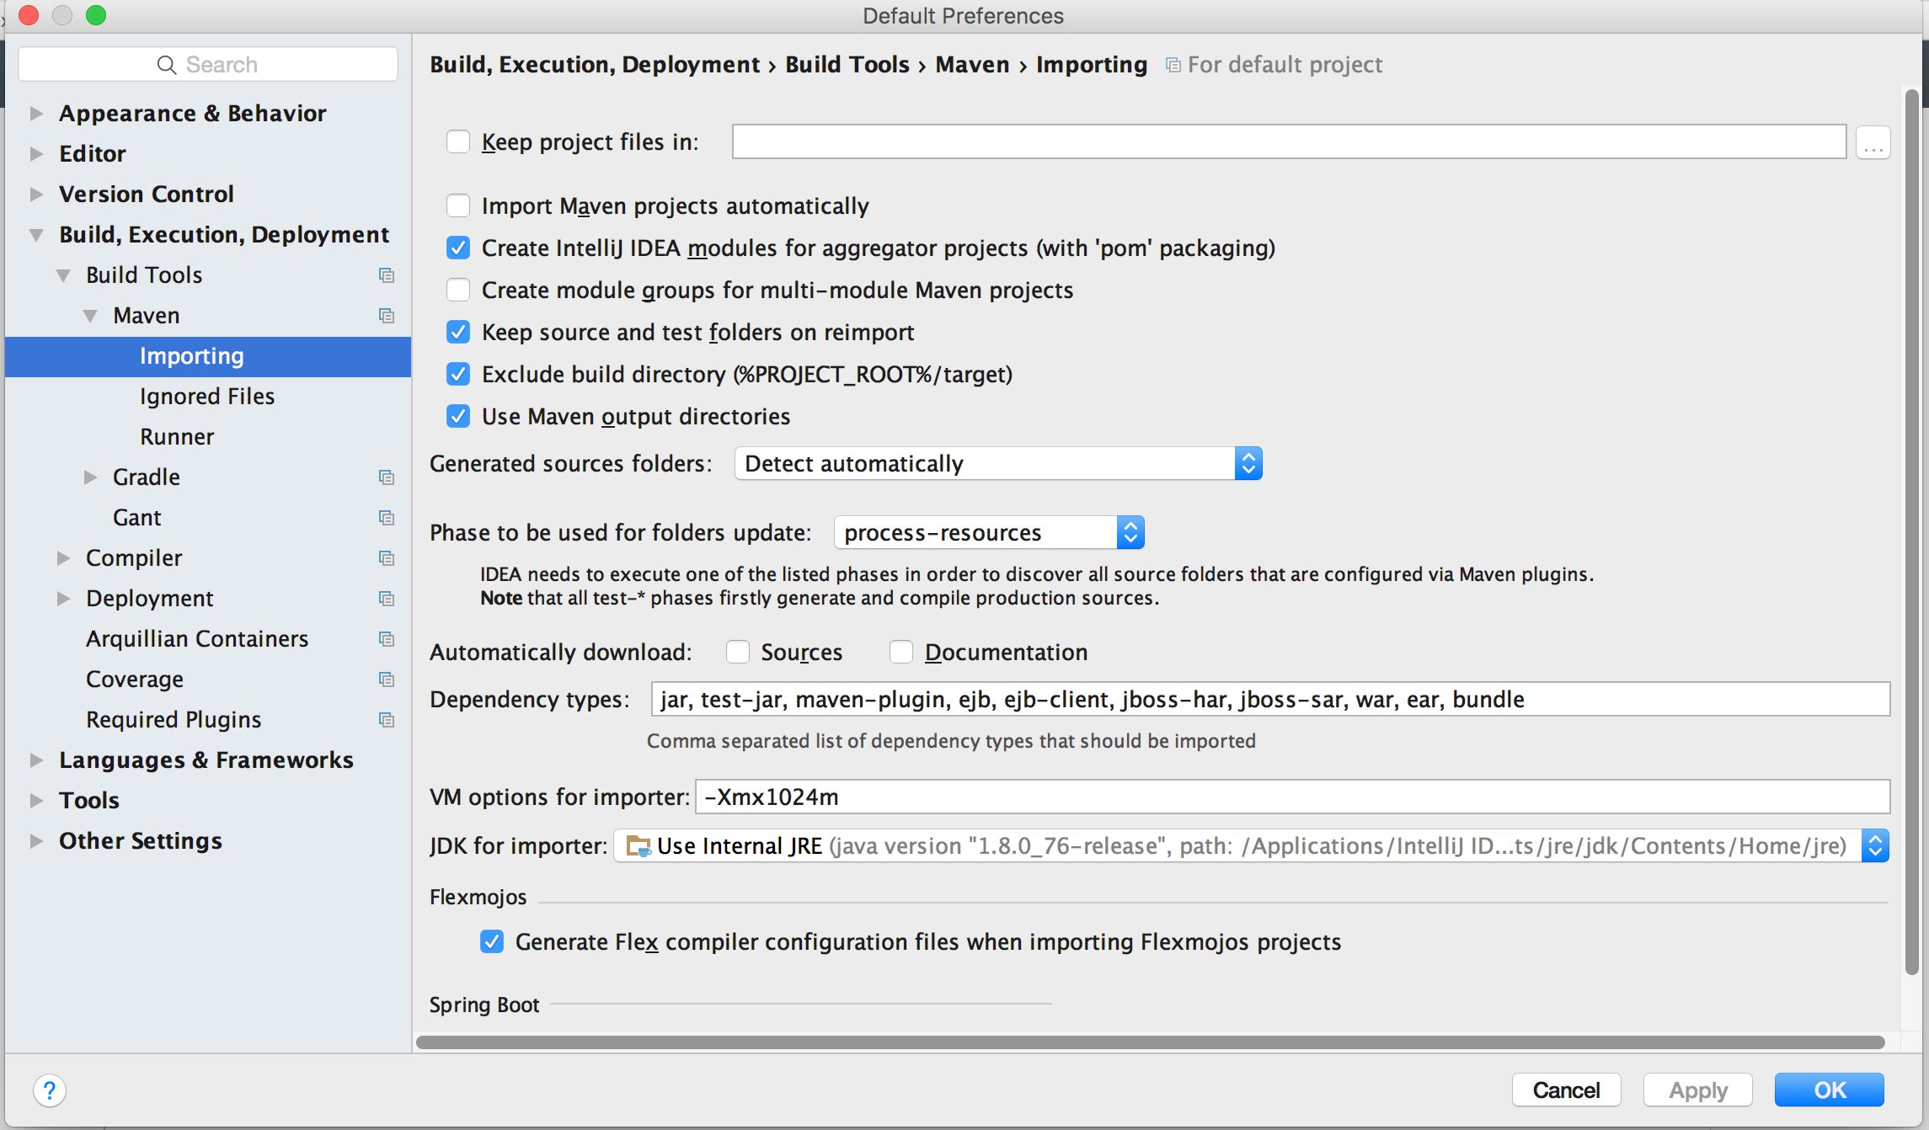Click the Apply button
Viewport: 1929px width, 1130px height.
(1698, 1090)
